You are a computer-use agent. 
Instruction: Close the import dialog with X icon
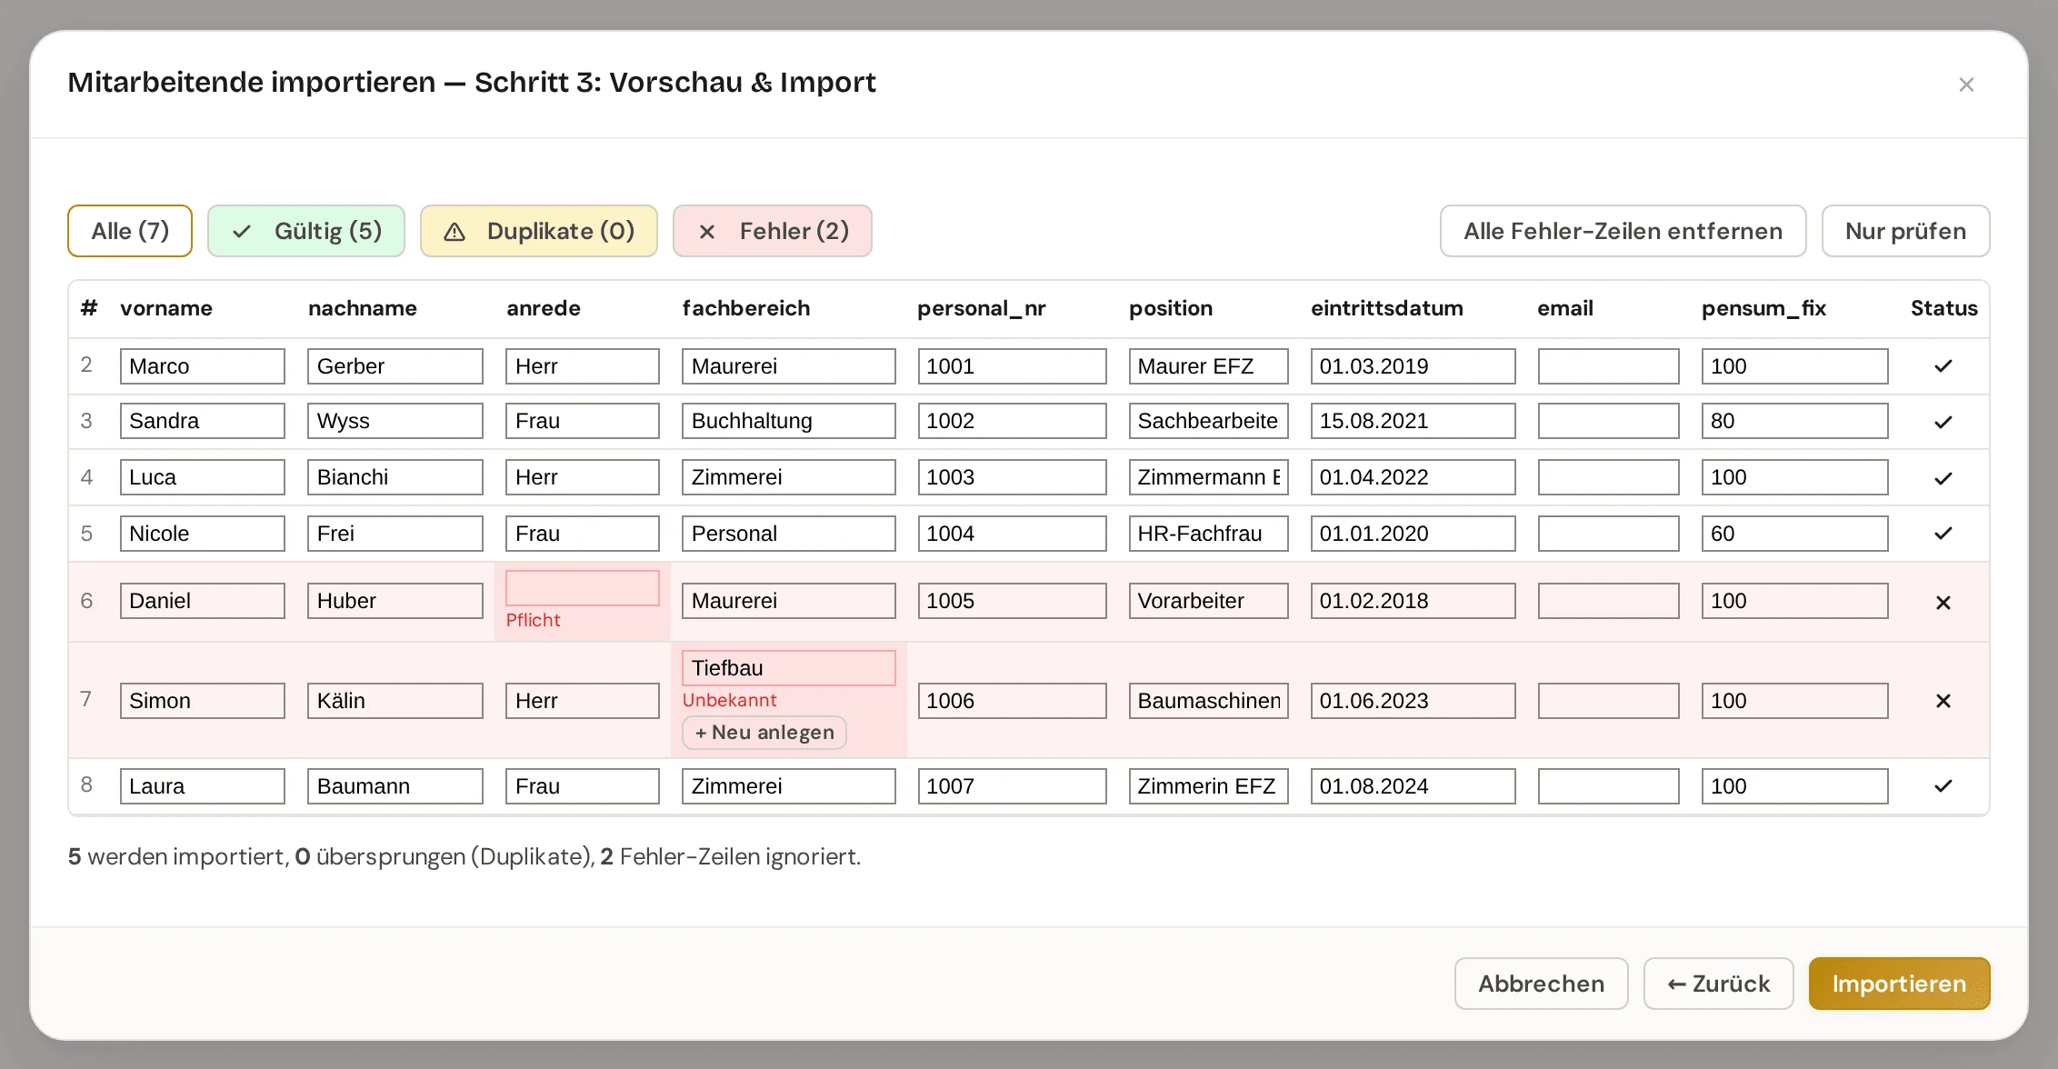(1966, 85)
